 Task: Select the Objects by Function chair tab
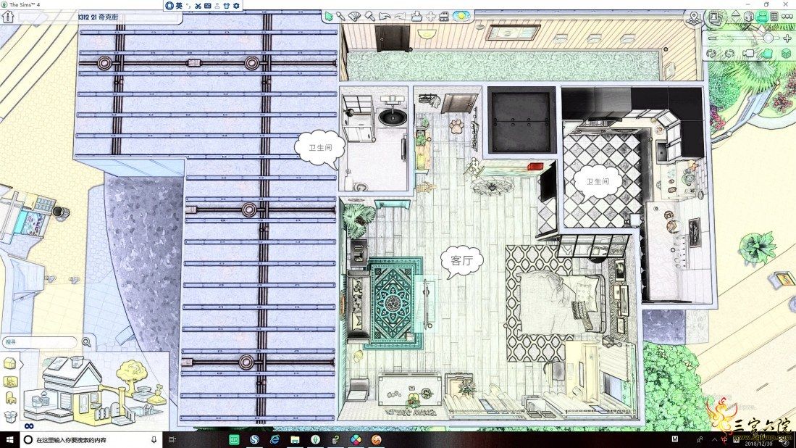10,399
